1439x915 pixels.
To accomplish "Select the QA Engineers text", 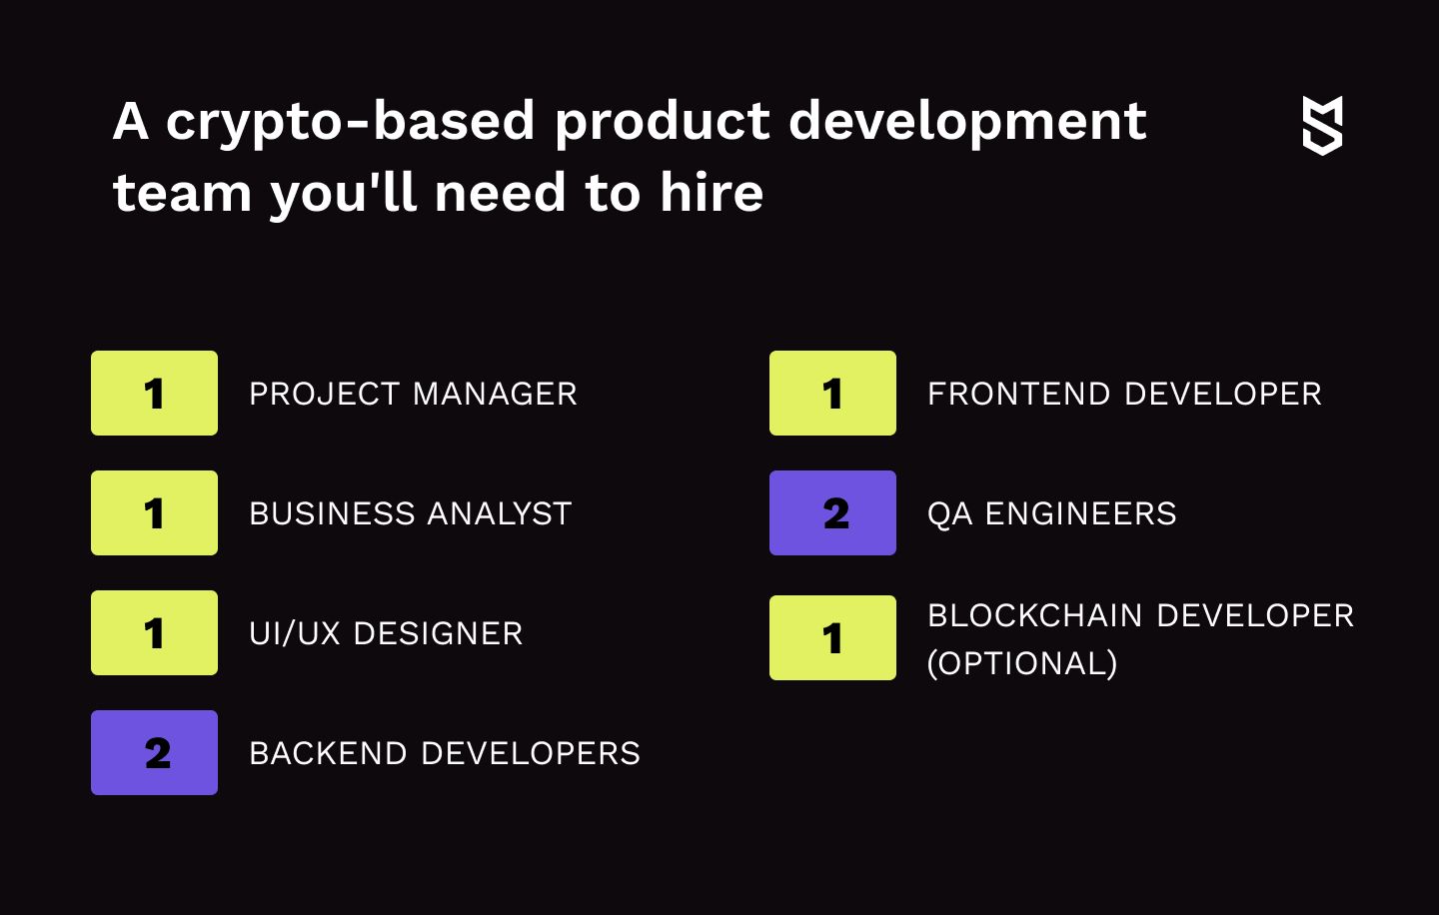I will [x=1052, y=513].
